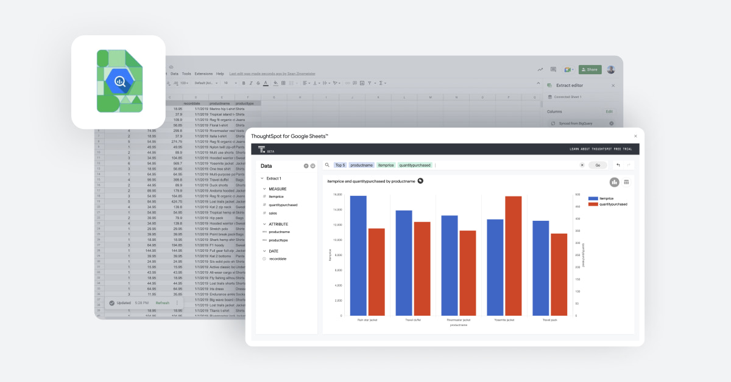Click the Go button

click(598, 165)
